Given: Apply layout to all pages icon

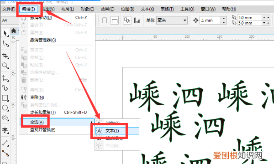Looking at the screenshot, I should pyautogui.click(x=127, y=20).
